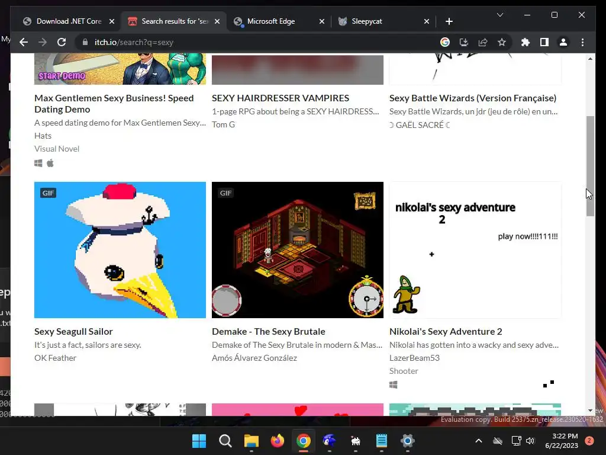Click the Apple platform icon under Max Gentlemen

tap(50, 164)
